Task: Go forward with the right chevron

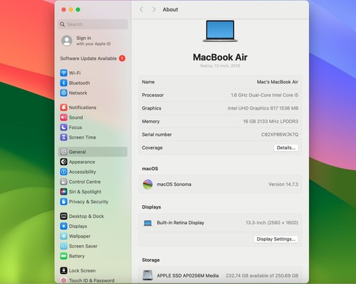Action: point(154,9)
